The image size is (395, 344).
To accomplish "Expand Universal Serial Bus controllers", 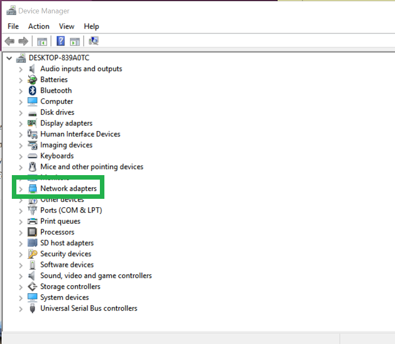I will [21, 309].
